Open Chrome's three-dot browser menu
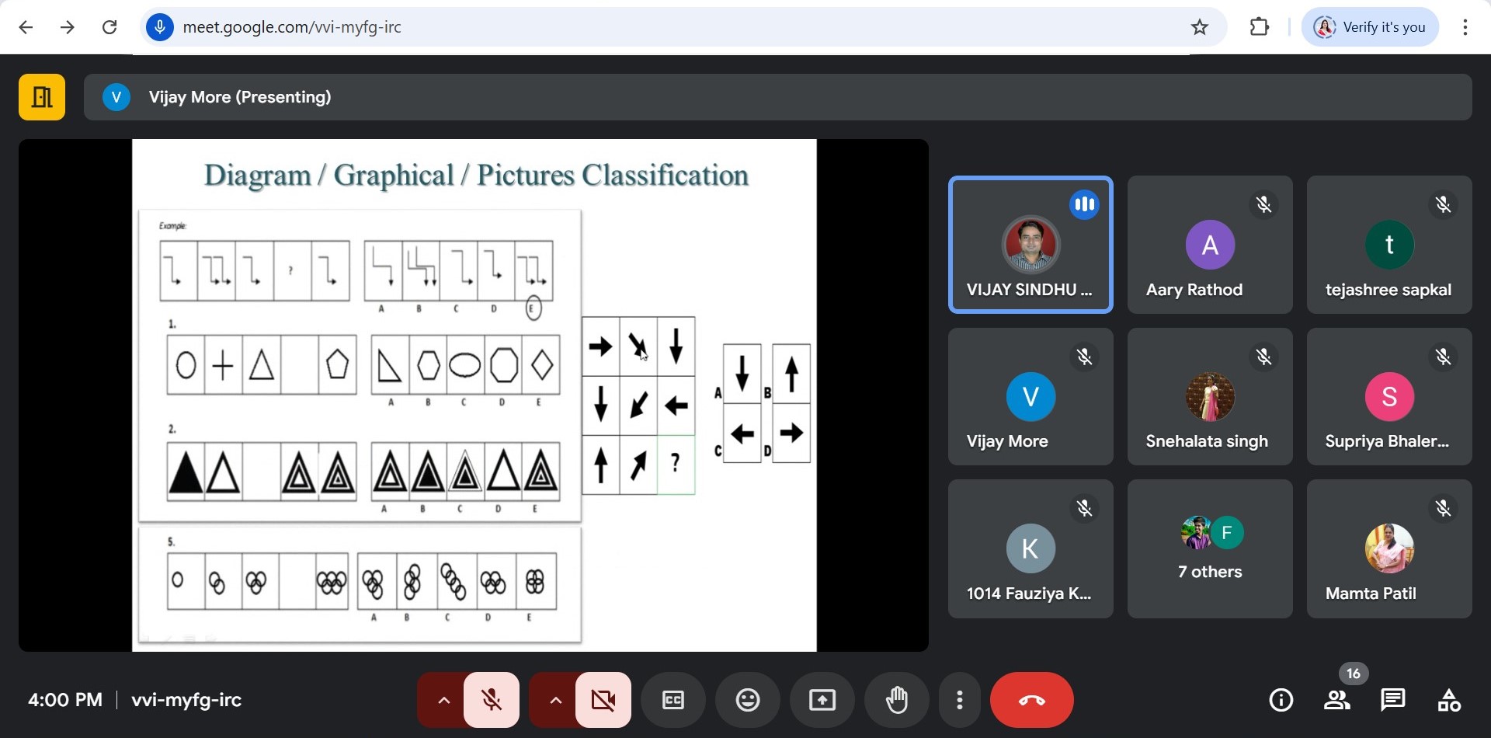This screenshot has width=1491, height=738. [x=1465, y=27]
